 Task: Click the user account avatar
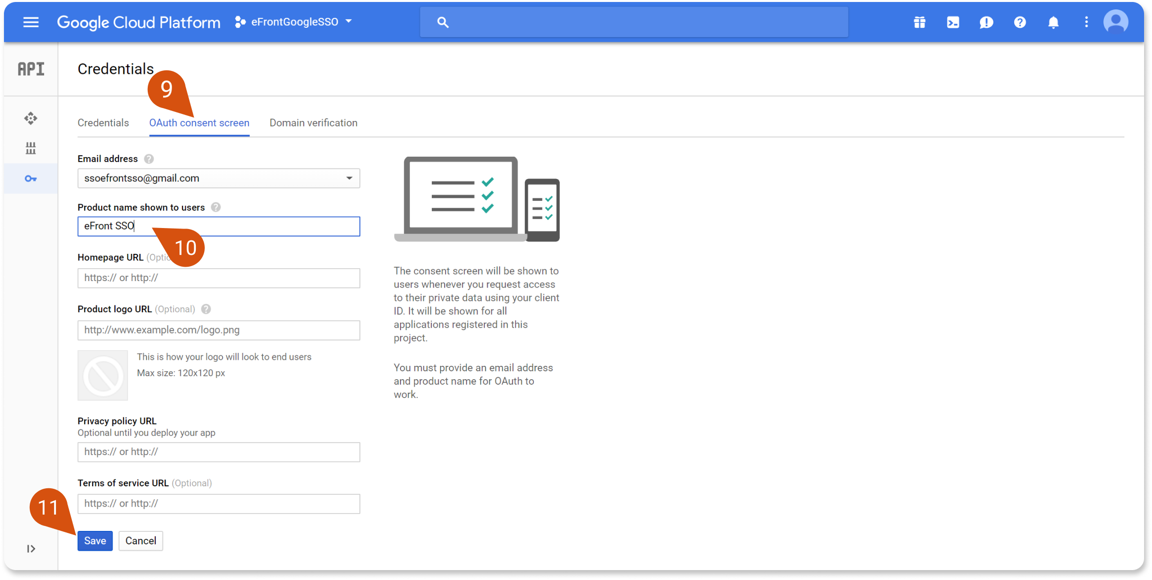click(x=1116, y=22)
